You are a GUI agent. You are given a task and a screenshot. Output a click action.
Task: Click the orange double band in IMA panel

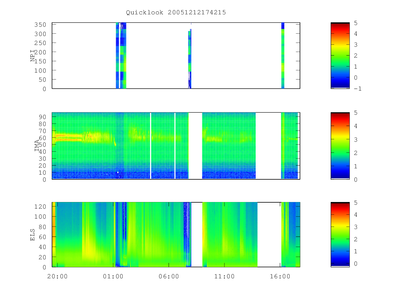pos(69,138)
